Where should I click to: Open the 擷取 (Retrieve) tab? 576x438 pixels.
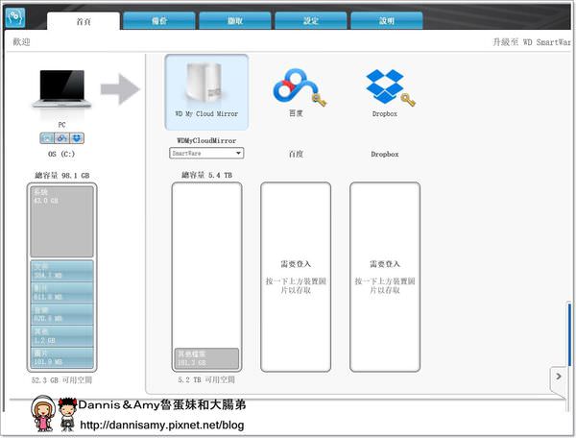pyautogui.click(x=235, y=21)
